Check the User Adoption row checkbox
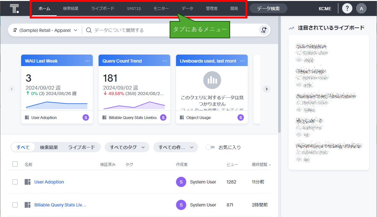 [x=15, y=182]
